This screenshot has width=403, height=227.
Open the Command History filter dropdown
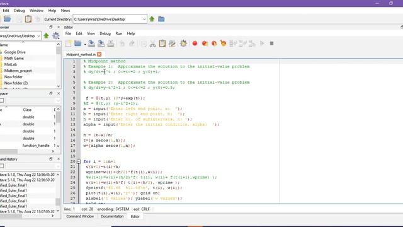[58, 166]
